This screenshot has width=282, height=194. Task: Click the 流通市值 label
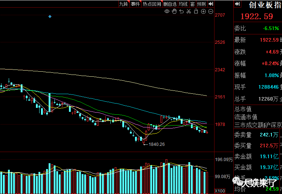pyautogui.click(x=246, y=117)
